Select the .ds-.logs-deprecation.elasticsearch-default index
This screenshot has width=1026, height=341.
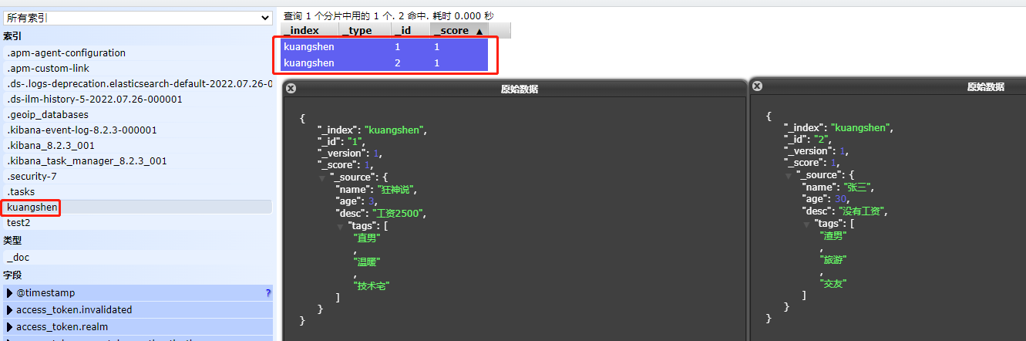pos(137,84)
